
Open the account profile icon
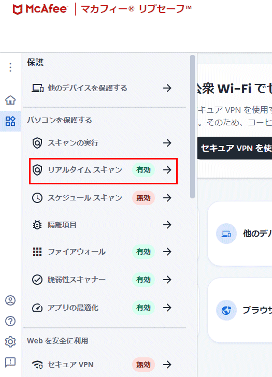[x=10, y=300]
